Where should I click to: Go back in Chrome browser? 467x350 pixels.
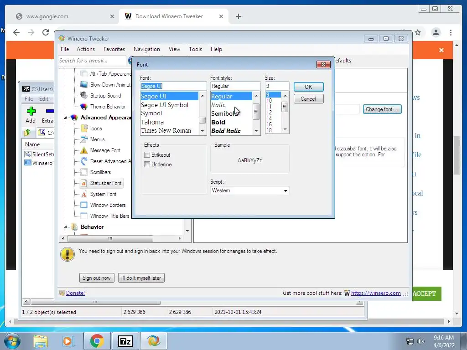click(16, 32)
